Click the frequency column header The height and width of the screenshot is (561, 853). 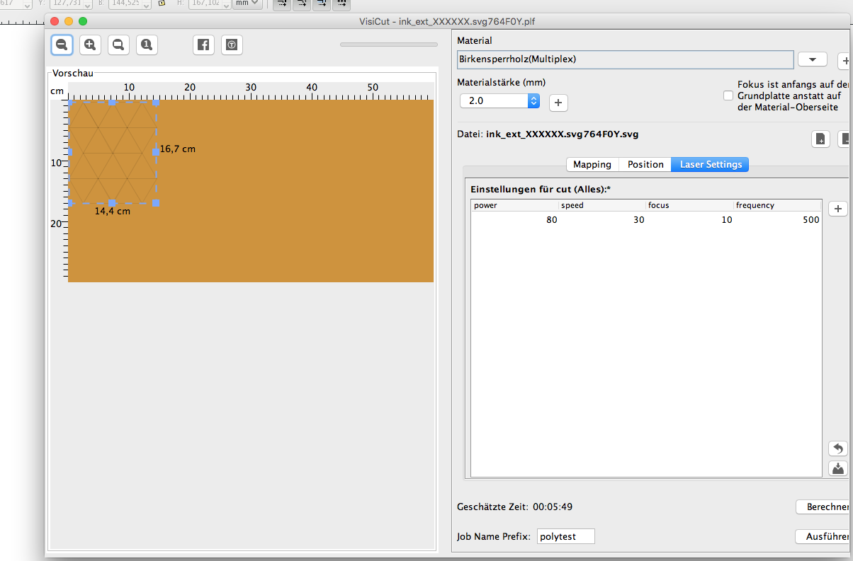click(778, 205)
